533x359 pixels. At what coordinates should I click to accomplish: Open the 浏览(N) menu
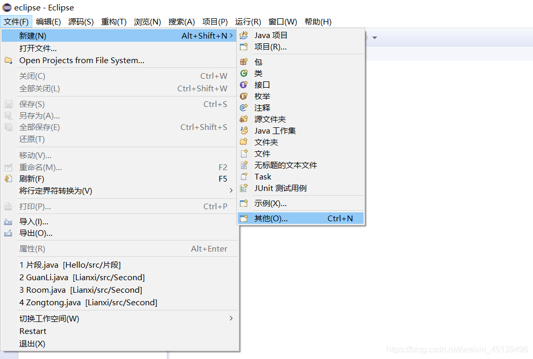[147, 22]
